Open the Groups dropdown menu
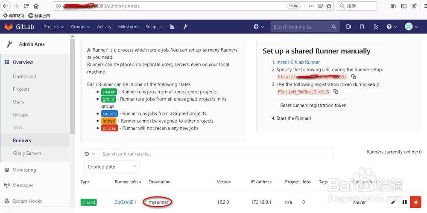 pos(80,26)
